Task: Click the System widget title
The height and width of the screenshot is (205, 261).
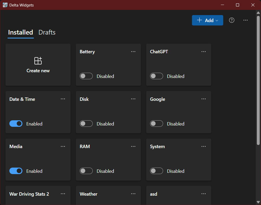Action: (157, 147)
